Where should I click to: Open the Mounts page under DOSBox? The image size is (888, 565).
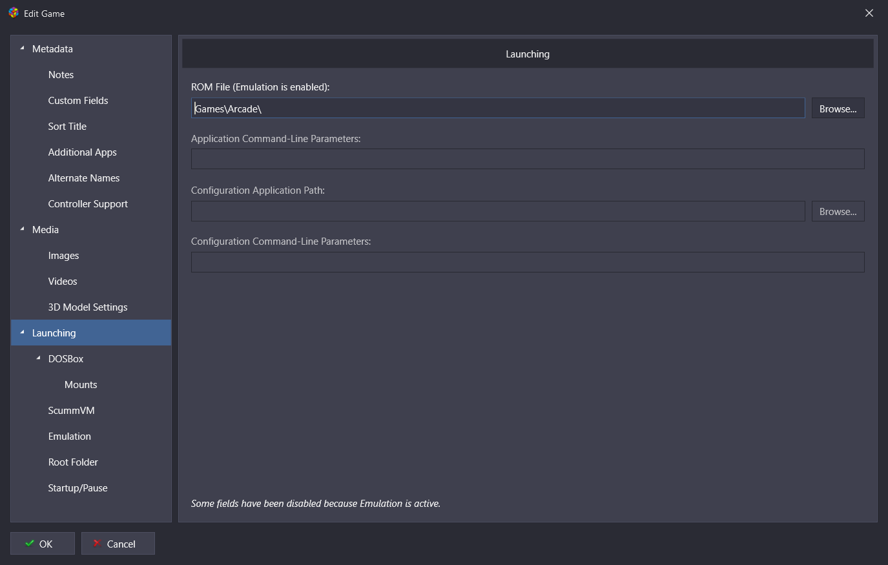tap(81, 385)
